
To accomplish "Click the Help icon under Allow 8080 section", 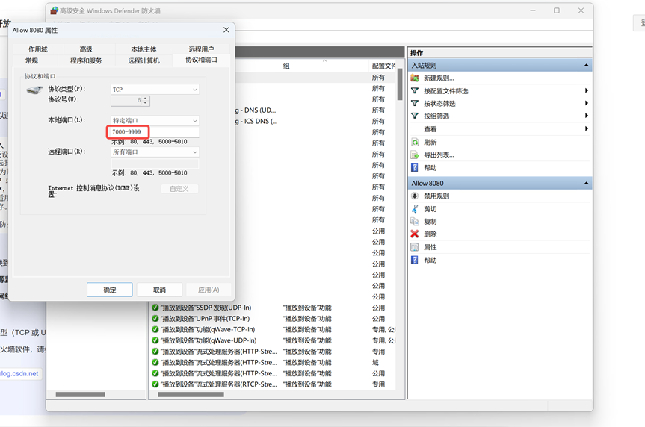I will coord(415,260).
